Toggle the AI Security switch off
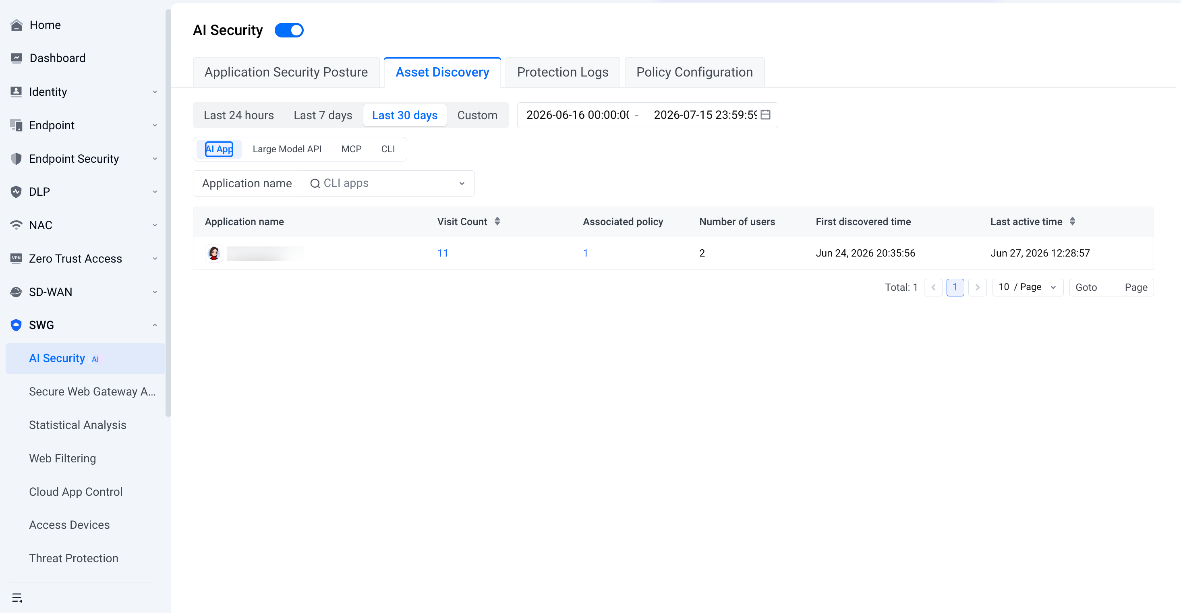The height and width of the screenshot is (613, 1181). 289,30
